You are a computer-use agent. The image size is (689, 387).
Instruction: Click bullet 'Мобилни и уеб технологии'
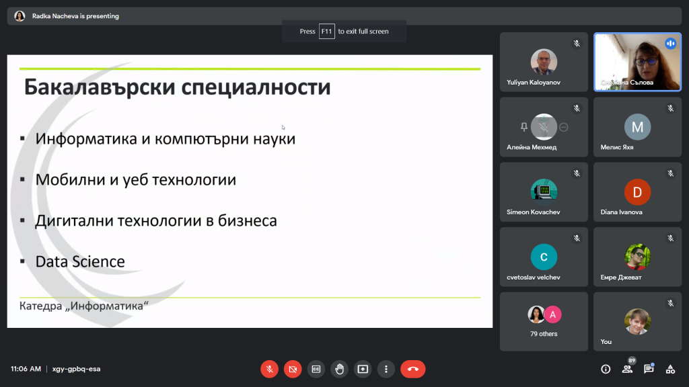(136, 179)
